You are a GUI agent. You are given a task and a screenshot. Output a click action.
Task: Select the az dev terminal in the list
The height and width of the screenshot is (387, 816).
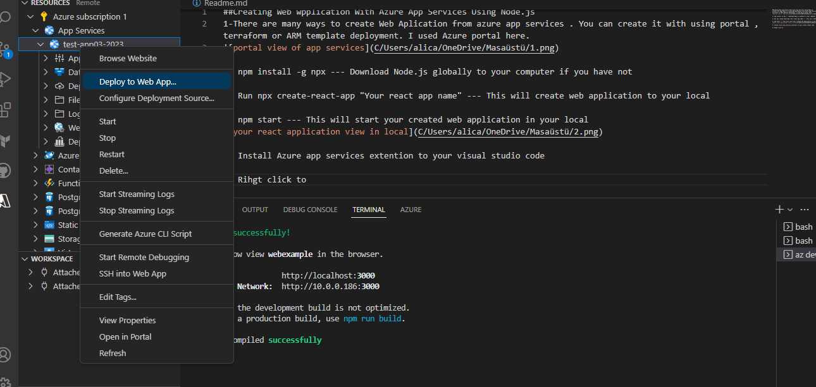pos(801,254)
